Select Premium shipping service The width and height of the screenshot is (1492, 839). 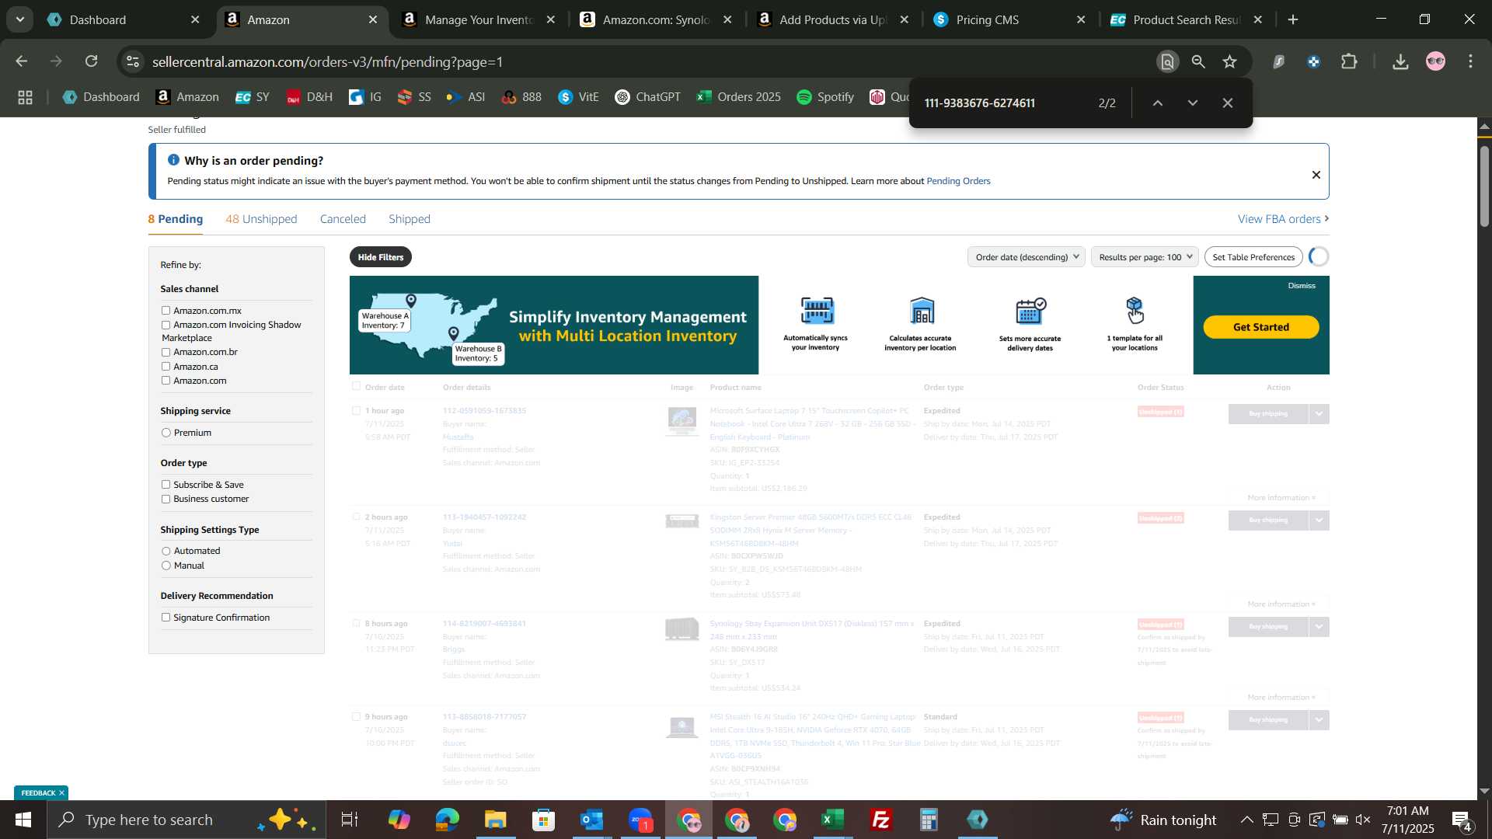coord(166,433)
